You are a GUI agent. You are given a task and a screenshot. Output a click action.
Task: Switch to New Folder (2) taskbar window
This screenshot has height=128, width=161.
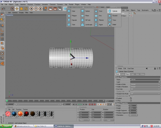[x=43, y=126]
